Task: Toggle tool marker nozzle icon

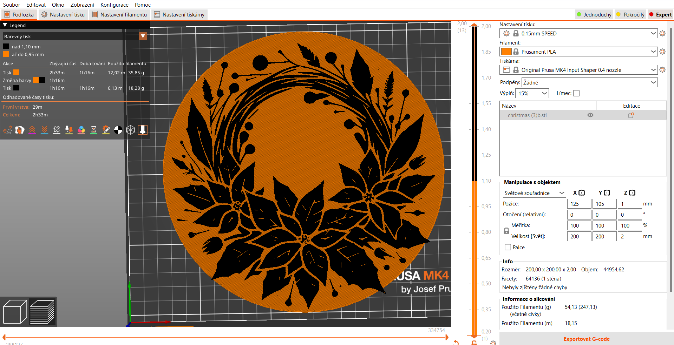Action: pyautogui.click(x=143, y=130)
